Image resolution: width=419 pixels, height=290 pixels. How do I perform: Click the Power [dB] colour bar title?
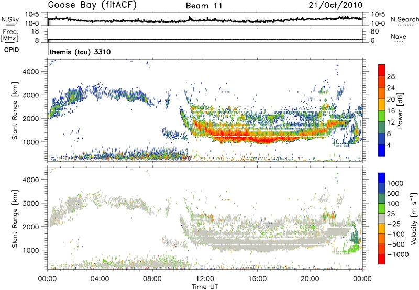point(400,110)
